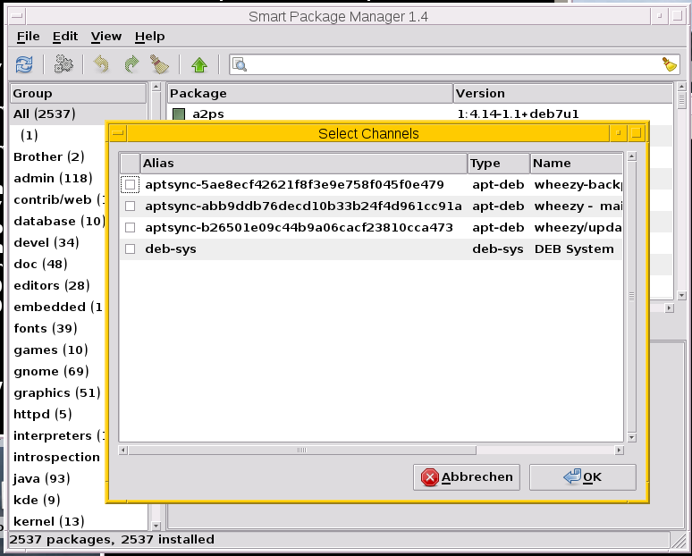Viewport: 692px width, 556px height.
Task: Open the View menu
Action: (106, 37)
